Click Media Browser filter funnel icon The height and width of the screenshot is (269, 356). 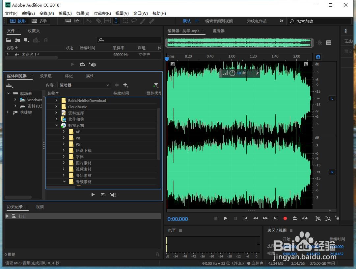coord(156,85)
